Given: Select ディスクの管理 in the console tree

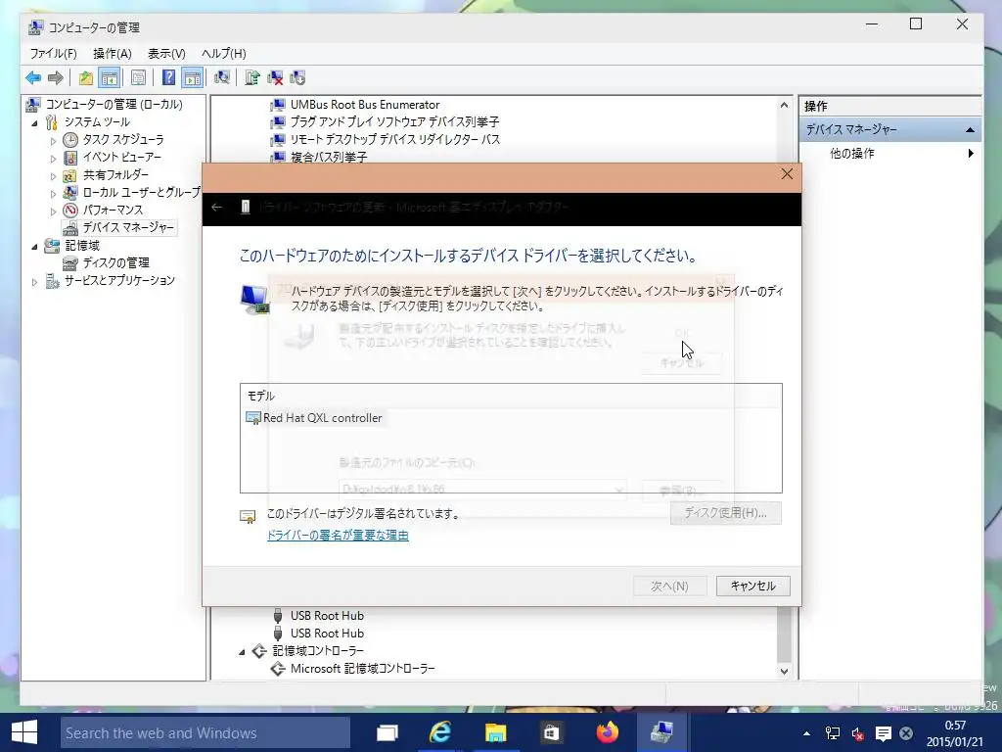Looking at the screenshot, I should click(116, 262).
